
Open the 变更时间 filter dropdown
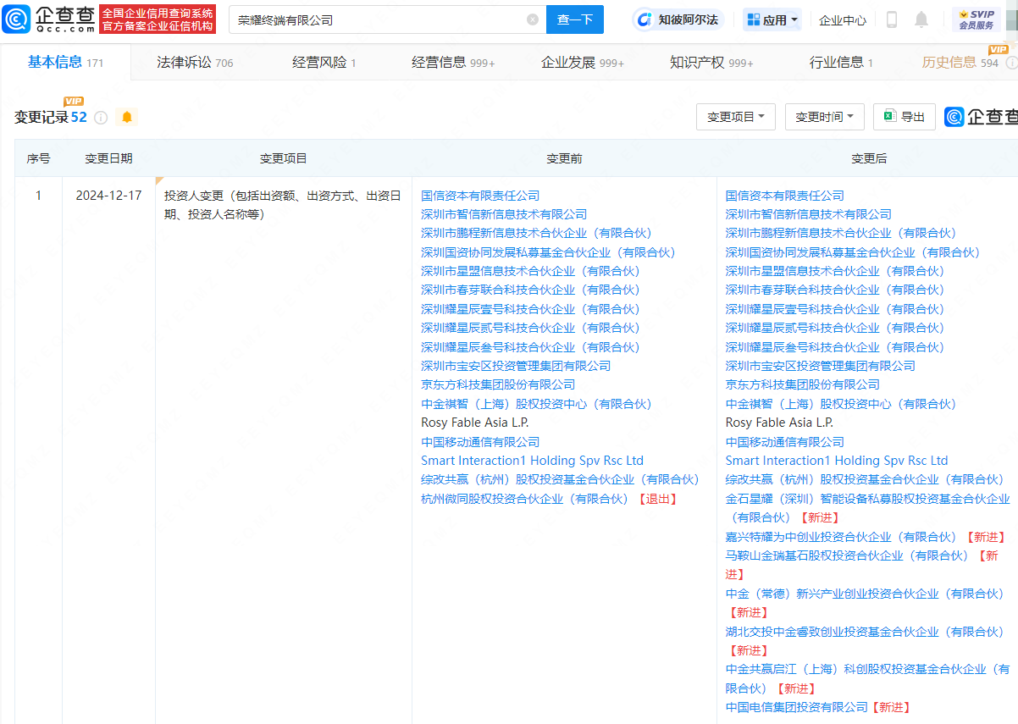[824, 117]
